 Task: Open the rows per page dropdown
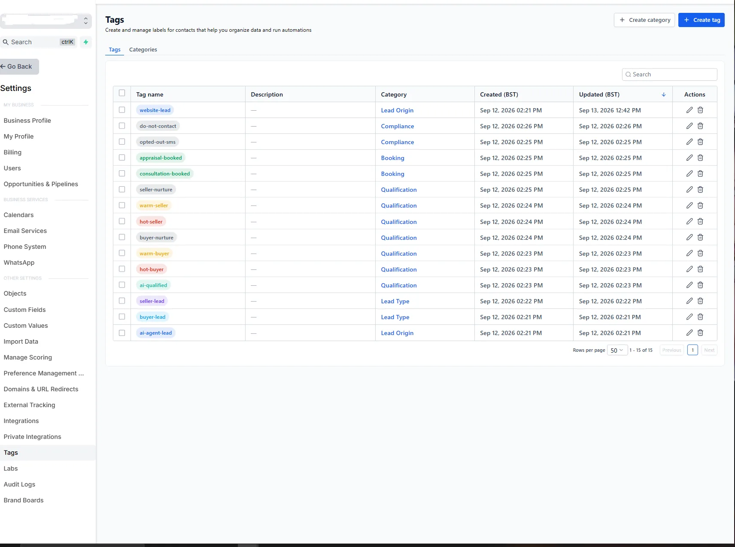pos(617,350)
